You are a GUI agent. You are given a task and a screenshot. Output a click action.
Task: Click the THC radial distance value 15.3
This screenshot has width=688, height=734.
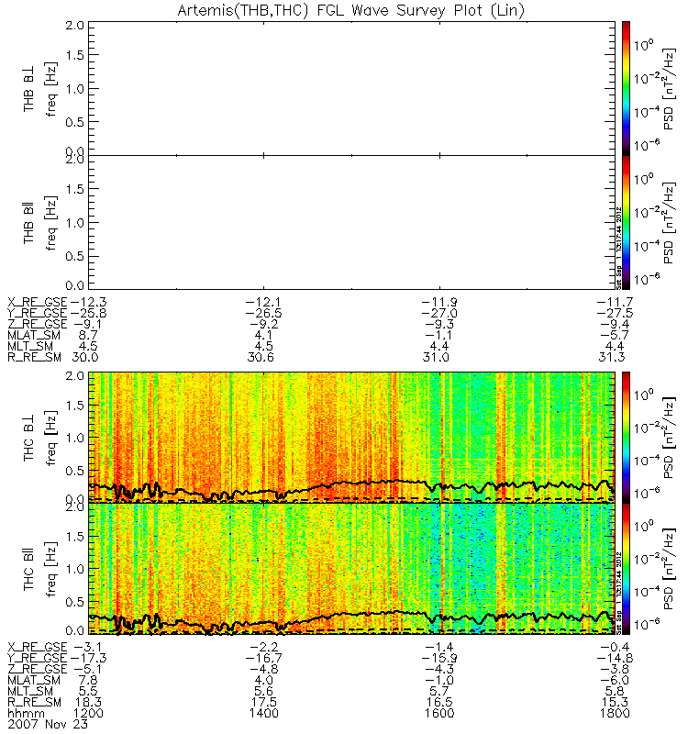615,703
